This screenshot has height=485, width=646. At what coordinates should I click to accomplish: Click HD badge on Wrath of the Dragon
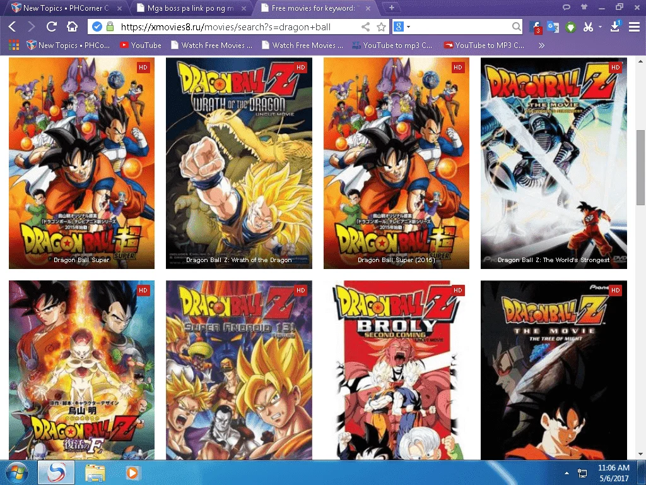301,67
